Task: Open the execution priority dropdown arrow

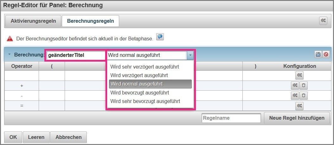Action: pos(190,55)
